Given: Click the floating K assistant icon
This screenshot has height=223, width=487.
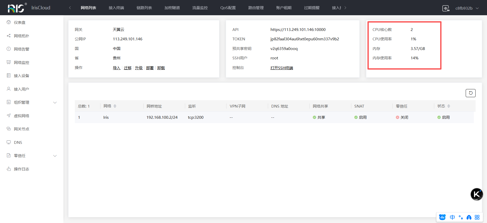Looking at the screenshot, I should [x=477, y=194].
